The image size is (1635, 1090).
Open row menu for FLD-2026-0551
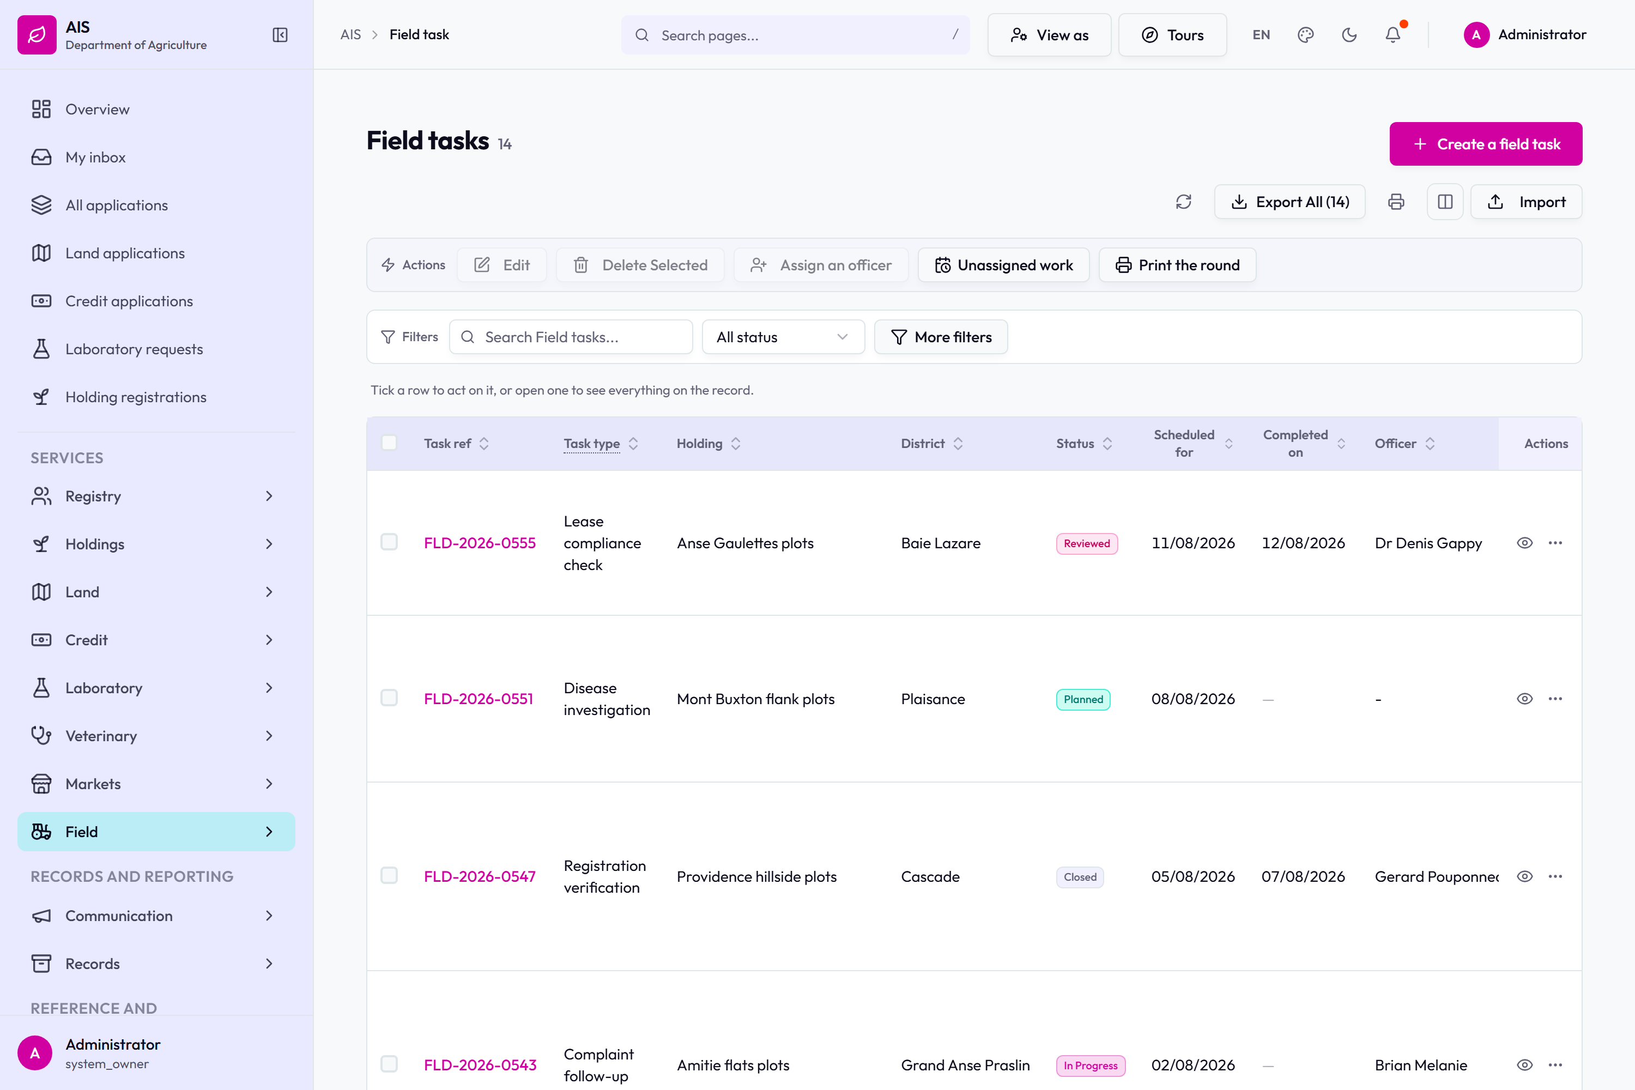[x=1556, y=699]
